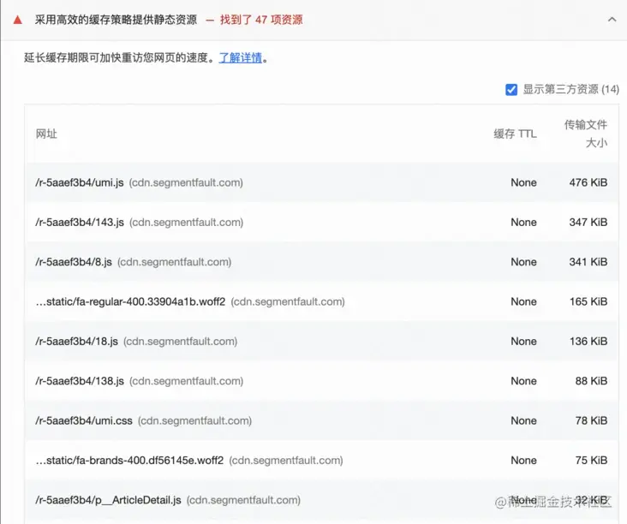Click None TTL in 143.js row

click(523, 223)
